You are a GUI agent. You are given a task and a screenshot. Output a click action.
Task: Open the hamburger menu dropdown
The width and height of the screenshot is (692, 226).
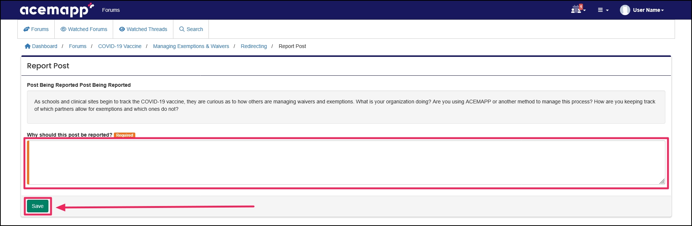click(603, 10)
